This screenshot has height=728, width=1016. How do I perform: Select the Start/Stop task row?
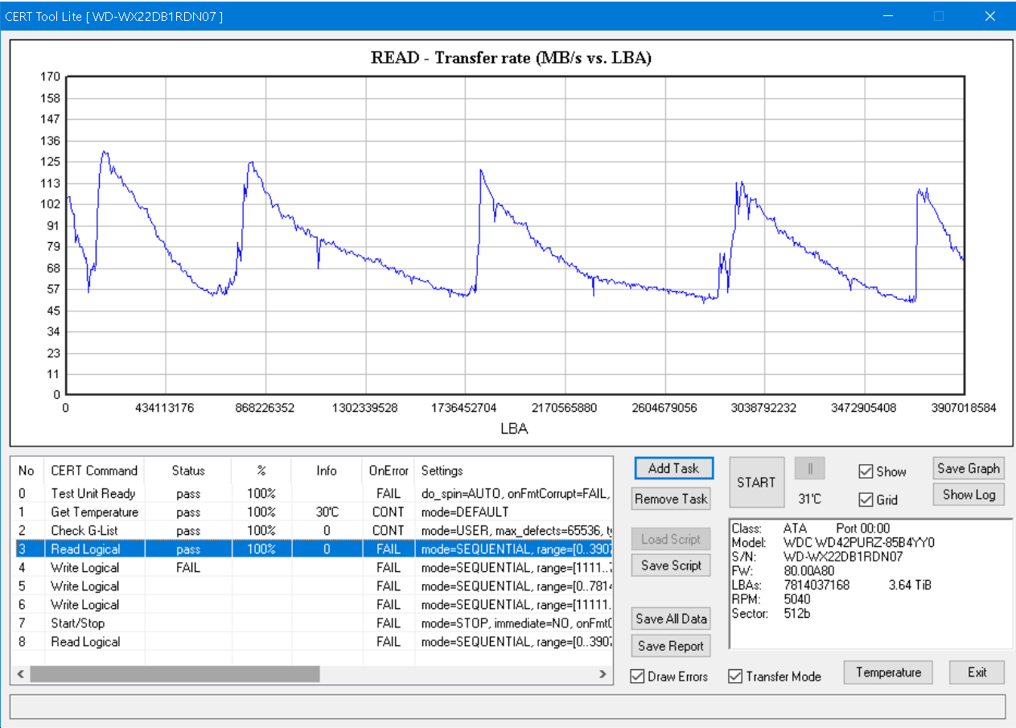pos(78,623)
